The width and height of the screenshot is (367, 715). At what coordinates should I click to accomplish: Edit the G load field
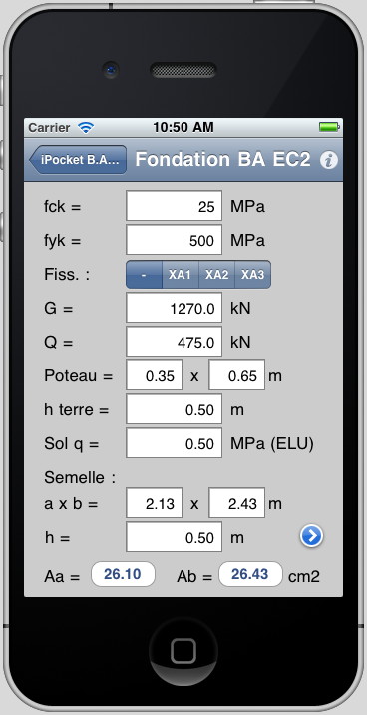coord(174,308)
